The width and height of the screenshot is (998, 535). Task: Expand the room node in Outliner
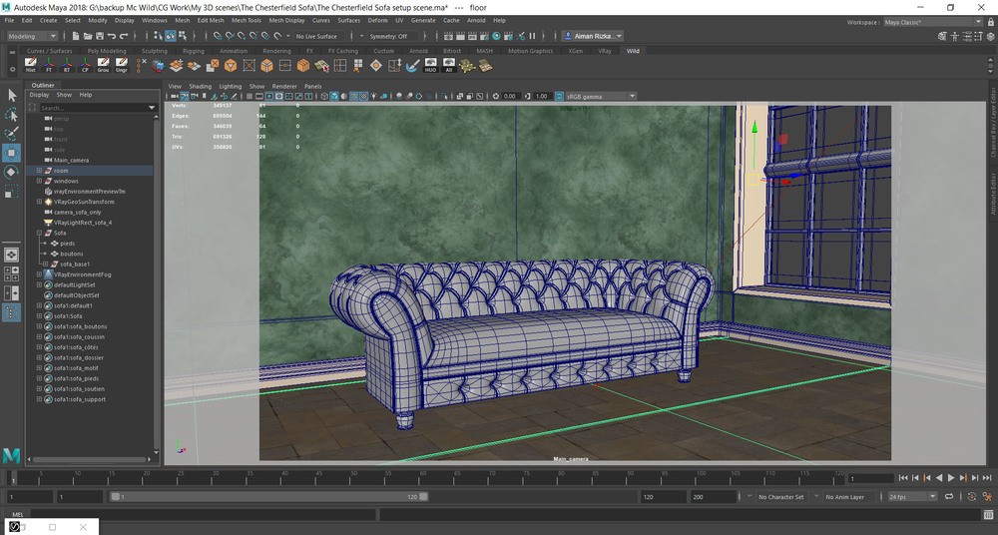click(39, 171)
